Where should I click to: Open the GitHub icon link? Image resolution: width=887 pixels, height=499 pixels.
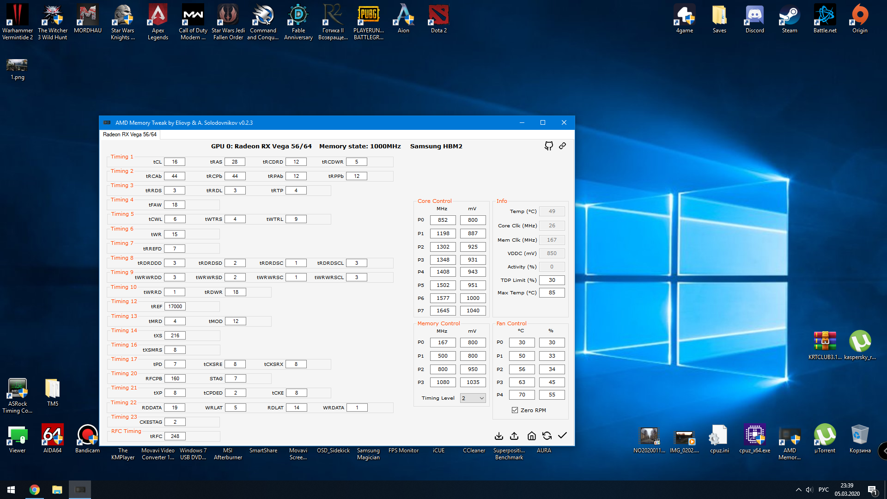click(548, 146)
